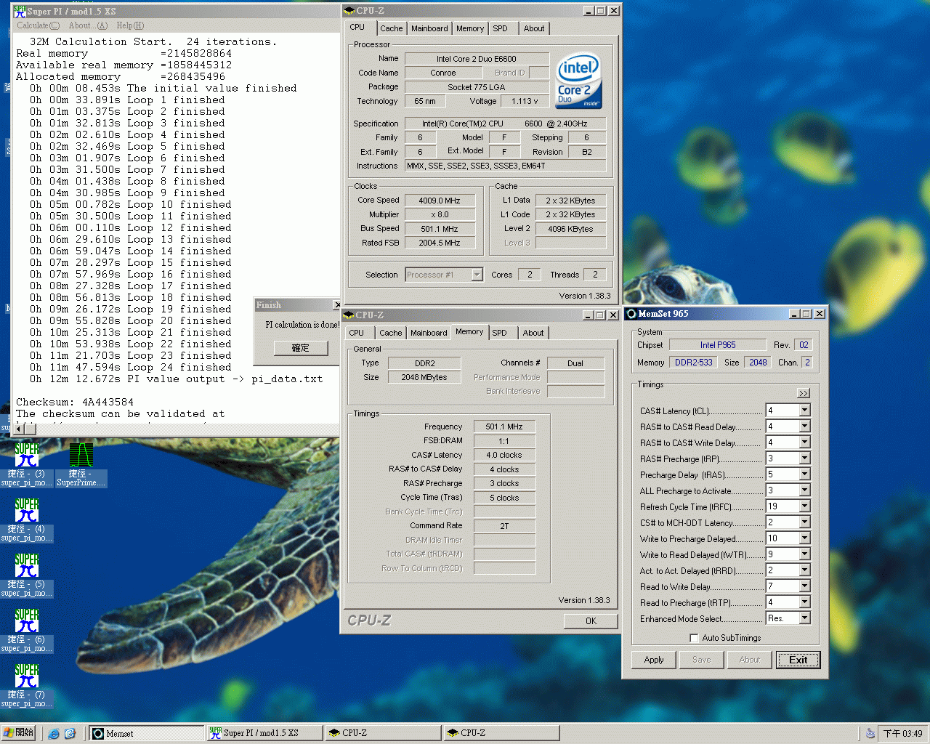Viewport: 930px width, 744px height.
Task: Open Act. to Act. Delayed (tRRD) dropdown
Action: tap(804, 570)
